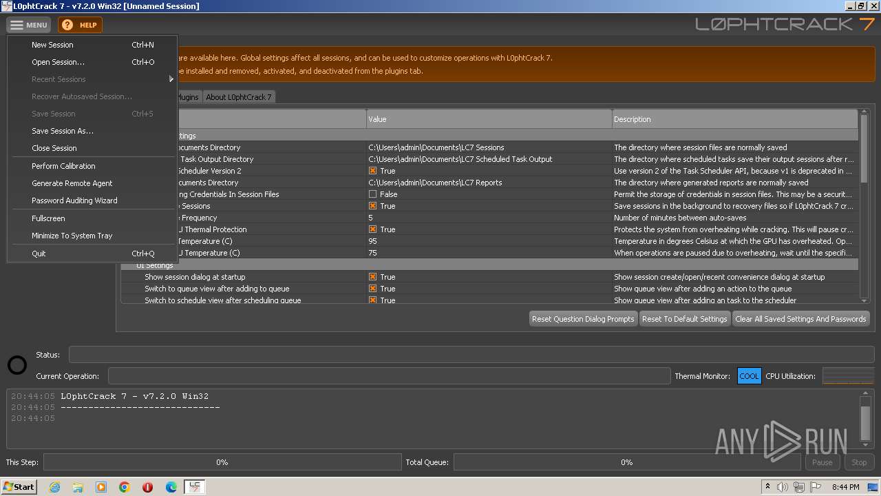This screenshot has height=496, width=881.
Task: Open the HELP button with question mark icon
Action: [x=80, y=25]
